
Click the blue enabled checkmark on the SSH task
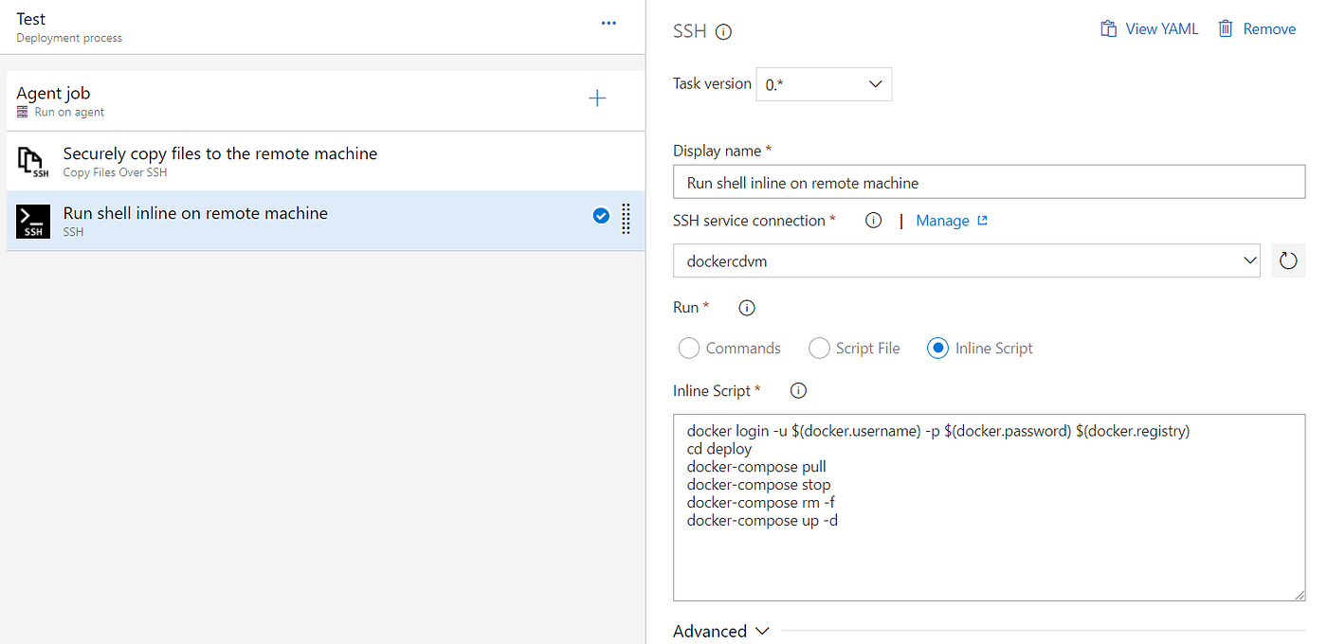coord(601,215)
